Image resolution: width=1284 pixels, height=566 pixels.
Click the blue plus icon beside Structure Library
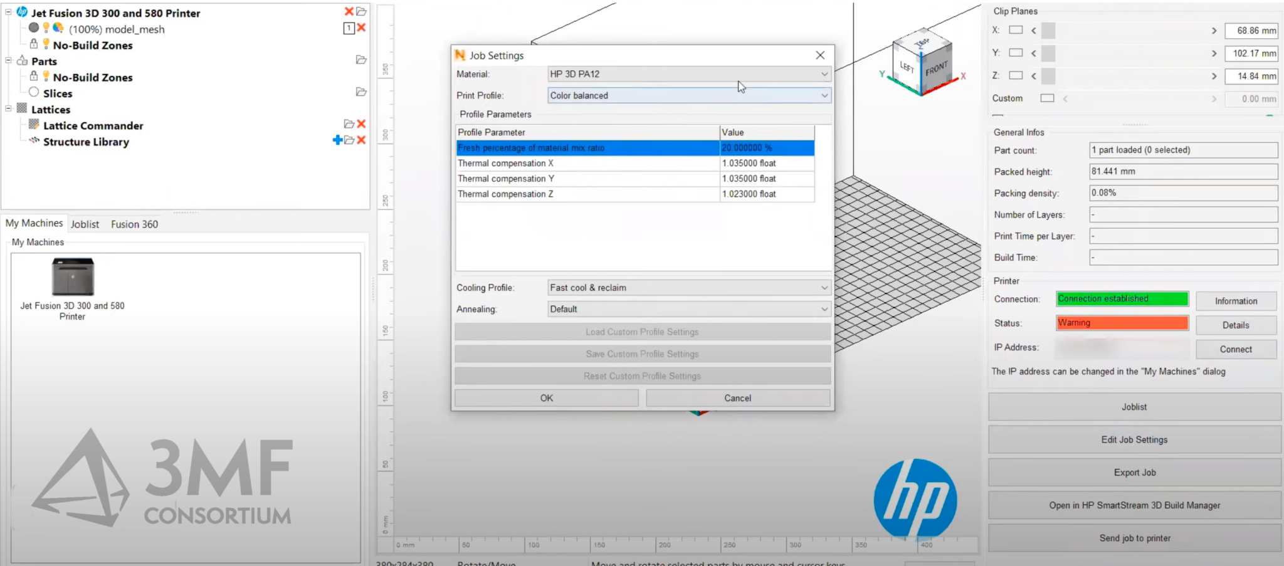337,140
